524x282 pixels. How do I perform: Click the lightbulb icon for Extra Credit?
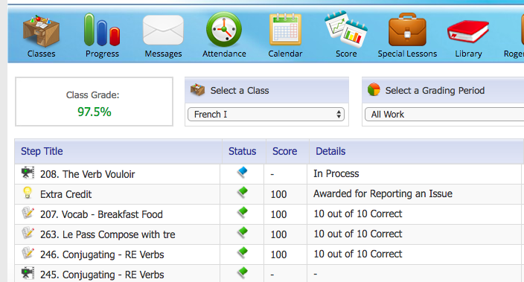[x=28, y=193]
